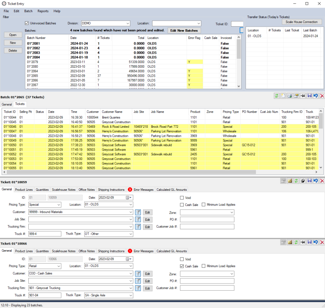Image resolution: width=325 pixels, height=308 pixels.
Task: Open Truck Type SA - Single Axle dropdown
Action: [x=131, y=295]
